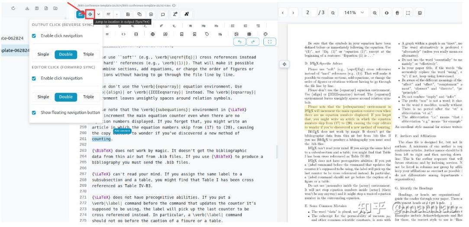Toggle editor fullscreen mode
Screen dimensions: 469x227
click(x=270, y=42)
